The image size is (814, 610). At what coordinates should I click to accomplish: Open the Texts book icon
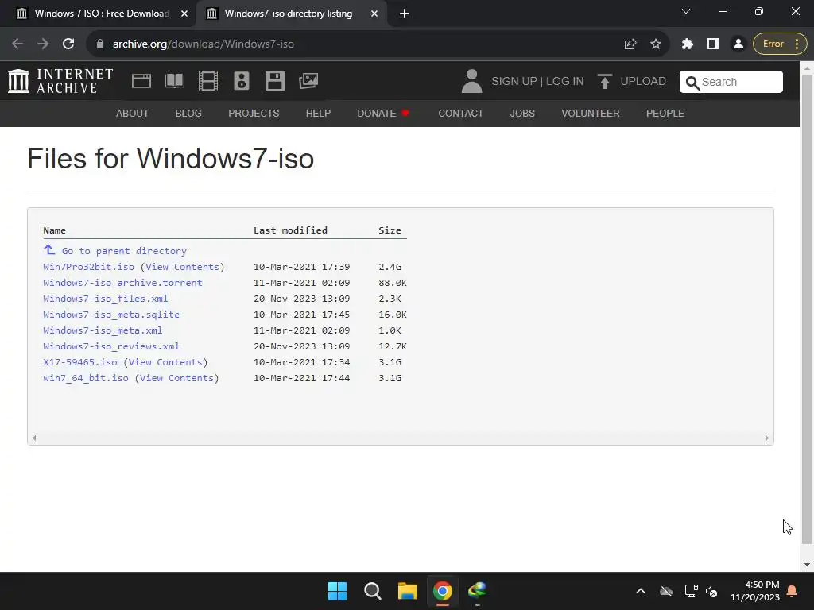point(174,81)
